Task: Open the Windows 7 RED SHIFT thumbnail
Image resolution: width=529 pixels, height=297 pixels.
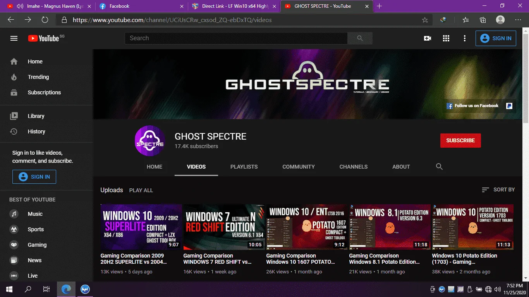Action: tap(224, 227)
